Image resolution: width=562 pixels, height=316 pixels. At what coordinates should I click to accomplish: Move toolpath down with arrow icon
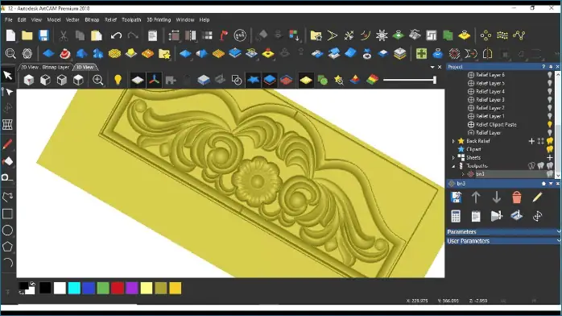click(x=497, y=197)
